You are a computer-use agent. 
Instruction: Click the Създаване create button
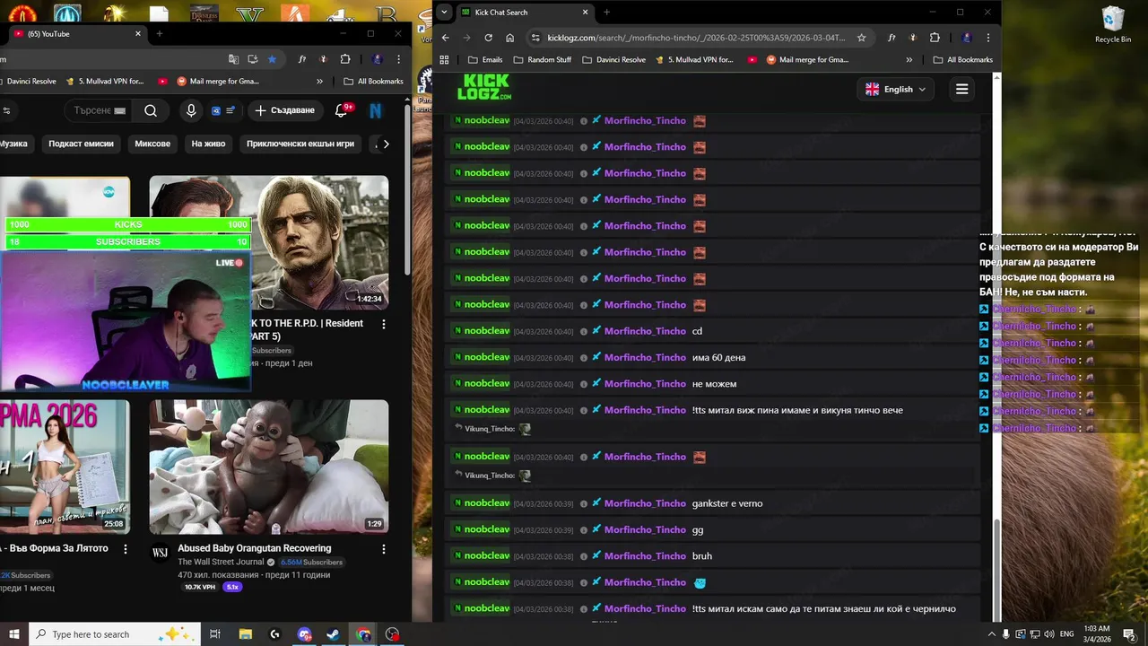tap(284, 110)
